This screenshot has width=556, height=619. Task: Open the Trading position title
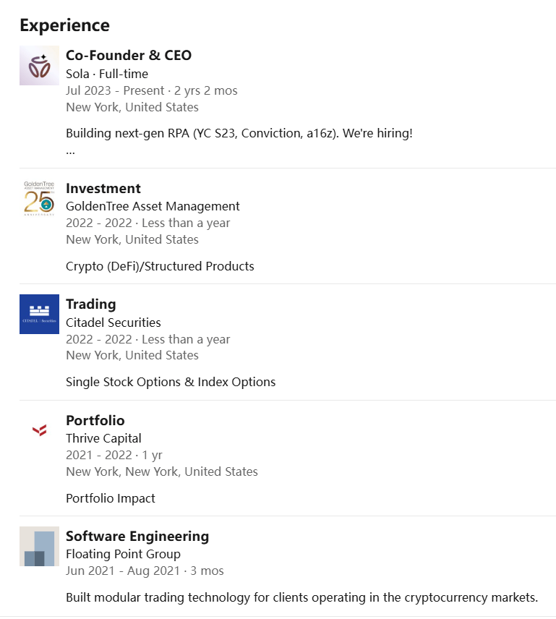[x=90, y=304]
